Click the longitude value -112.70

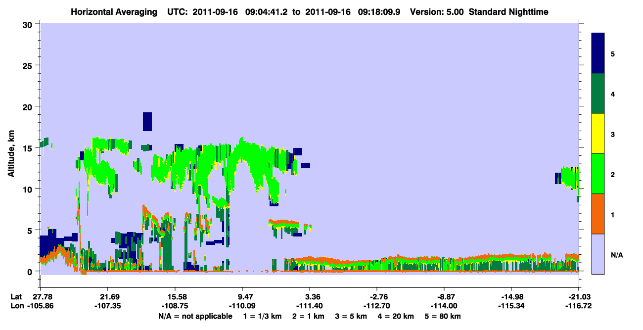(x=377, y=306)
